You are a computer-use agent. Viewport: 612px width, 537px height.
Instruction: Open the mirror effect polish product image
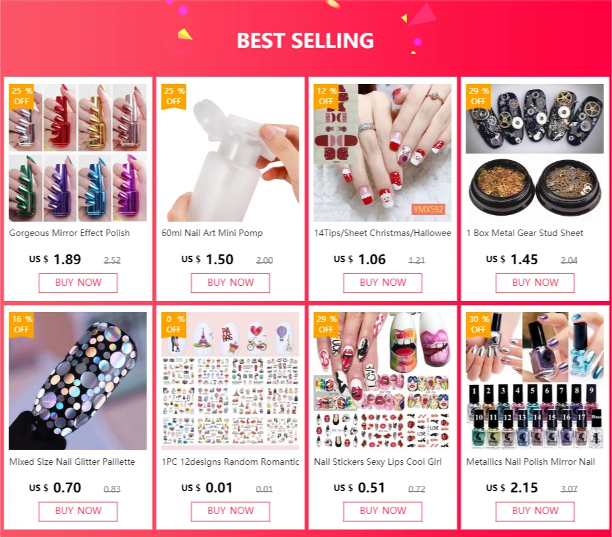pyautogui.click(x=78, y=152)
